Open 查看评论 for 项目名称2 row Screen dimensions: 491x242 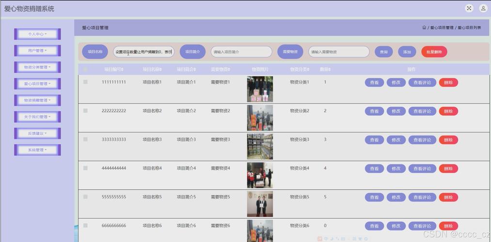click(x=422, y=111)
